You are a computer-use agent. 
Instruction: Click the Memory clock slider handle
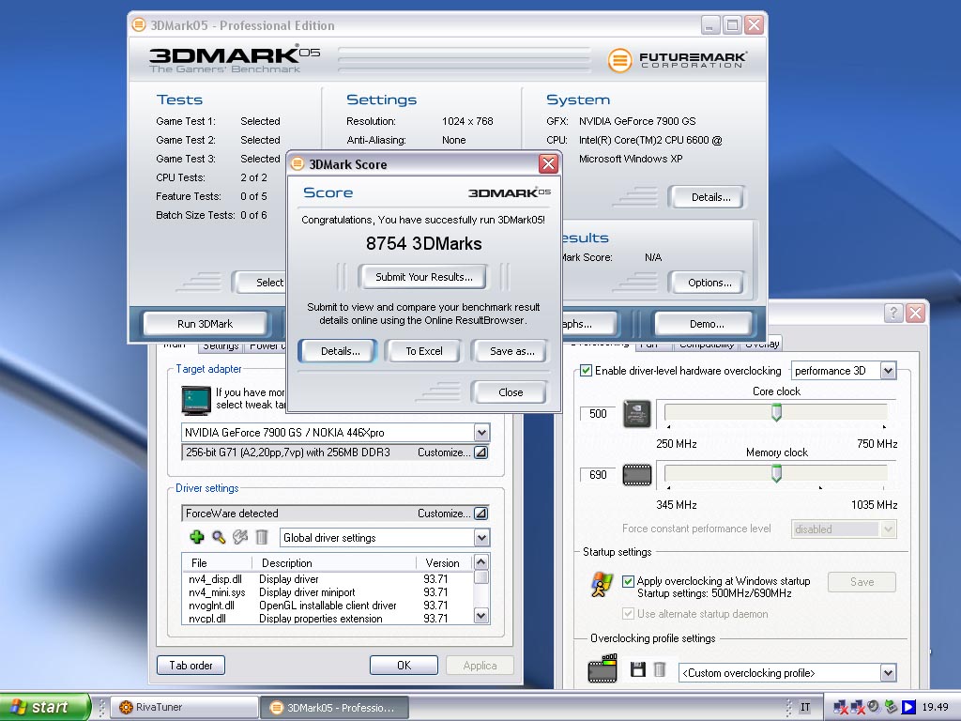tap(776, 473)
